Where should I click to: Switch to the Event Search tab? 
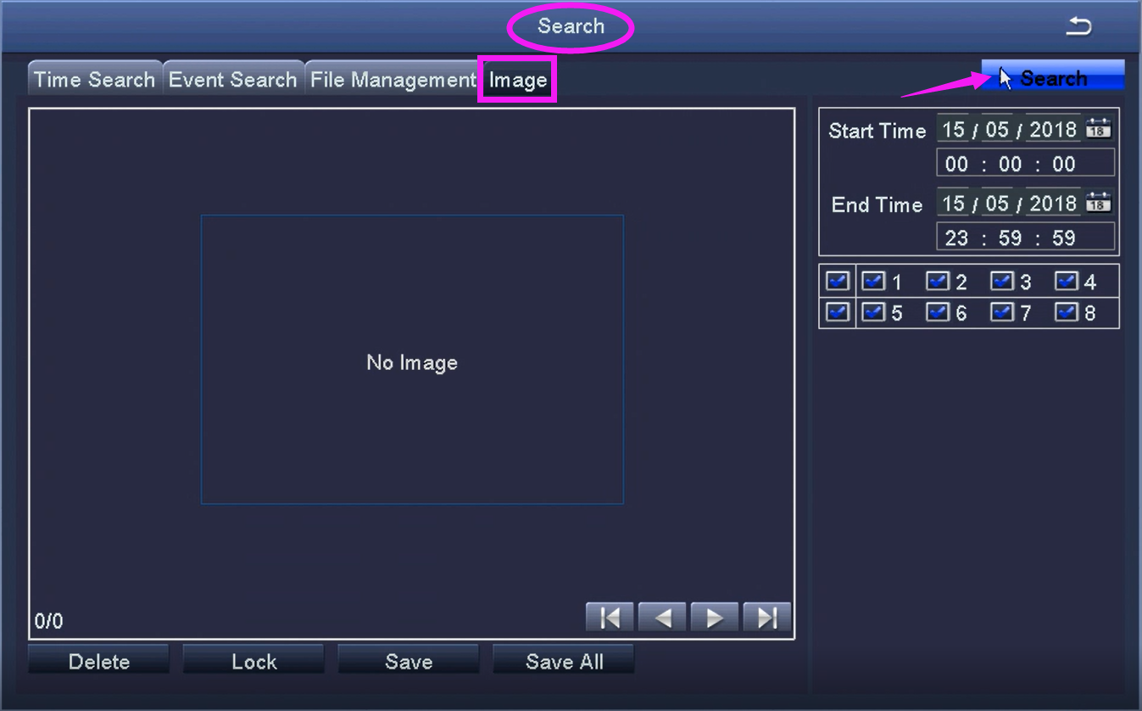click(x=233, y=80)
